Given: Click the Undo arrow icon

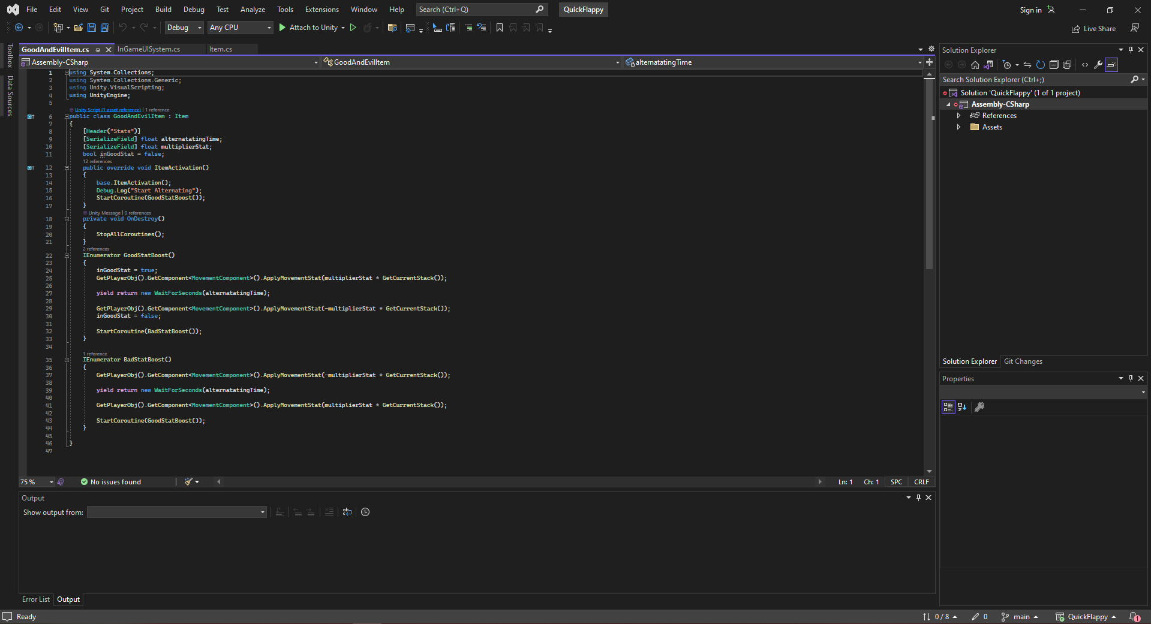Looking at the screenshot, I should [x=123, y=28].
